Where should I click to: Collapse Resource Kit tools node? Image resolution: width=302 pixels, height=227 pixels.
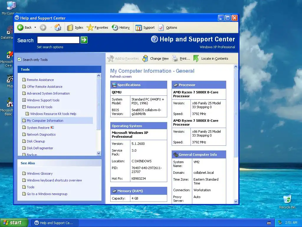coord(24,107)
